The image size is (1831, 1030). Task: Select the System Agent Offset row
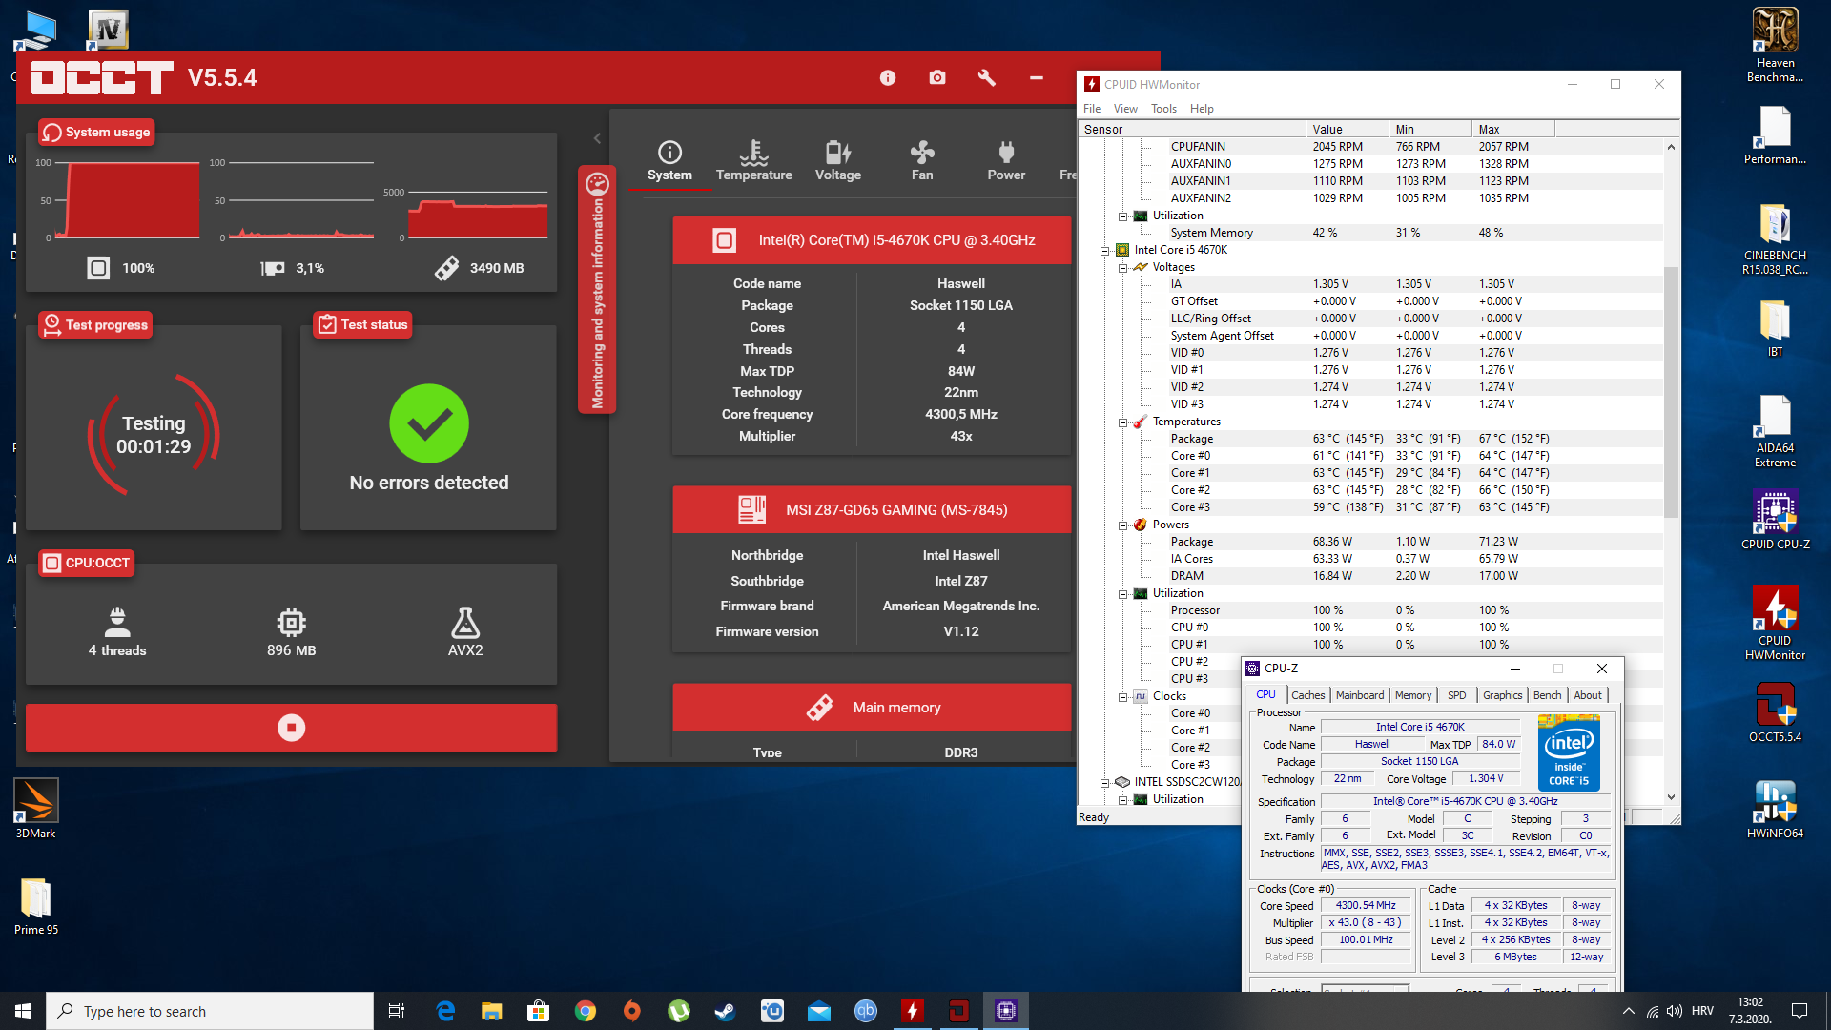coord(1370,336)
